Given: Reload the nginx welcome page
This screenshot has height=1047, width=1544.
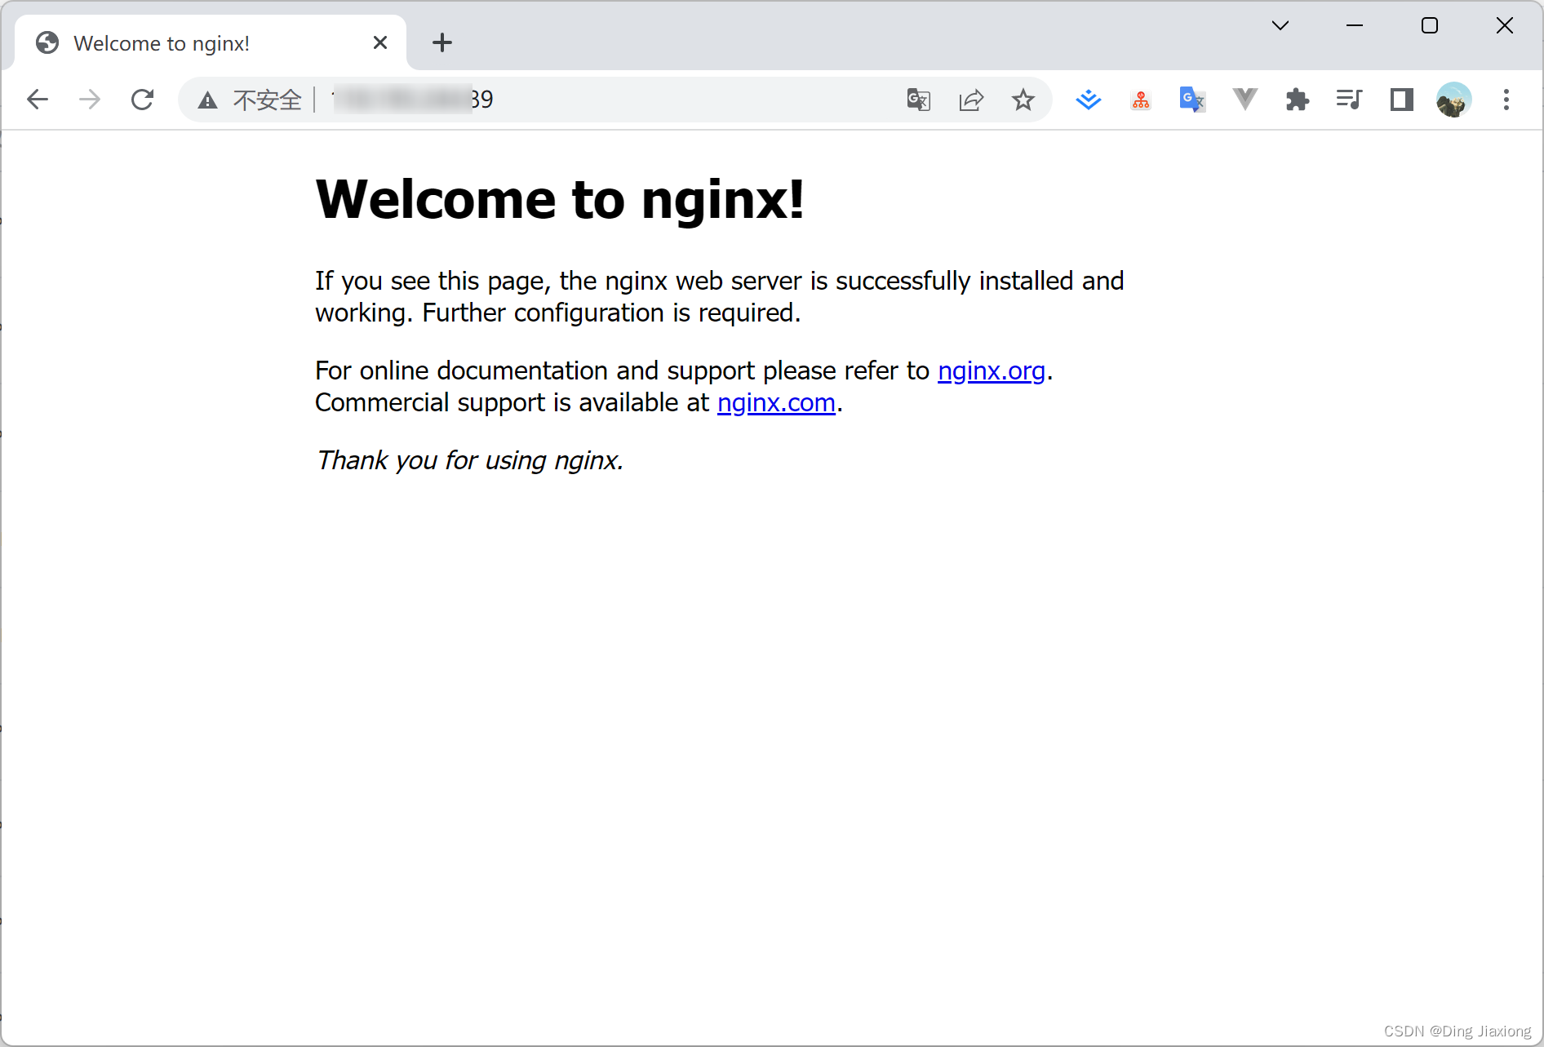Looking at the screenshot, I should (143, 100).
